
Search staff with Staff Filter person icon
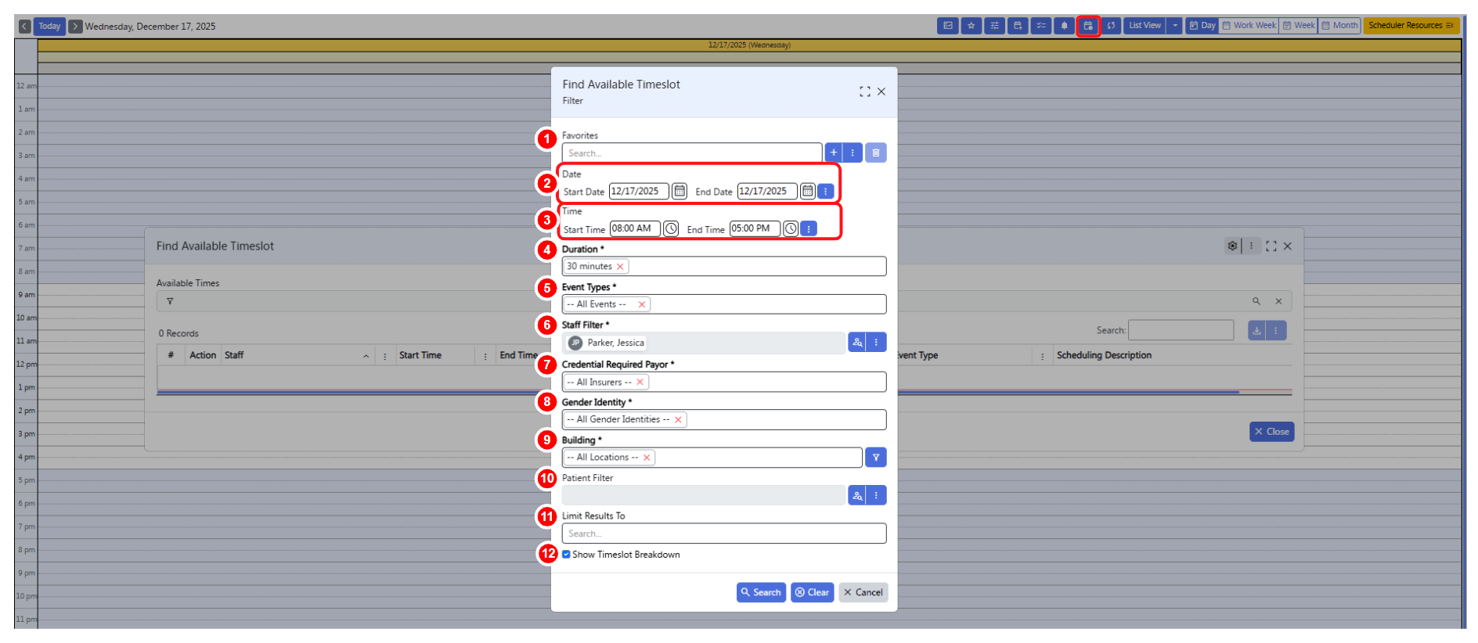857,342
